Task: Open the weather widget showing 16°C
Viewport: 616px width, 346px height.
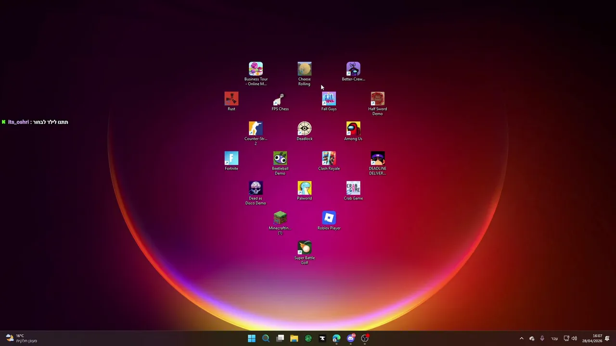Action: pos(21,338)
